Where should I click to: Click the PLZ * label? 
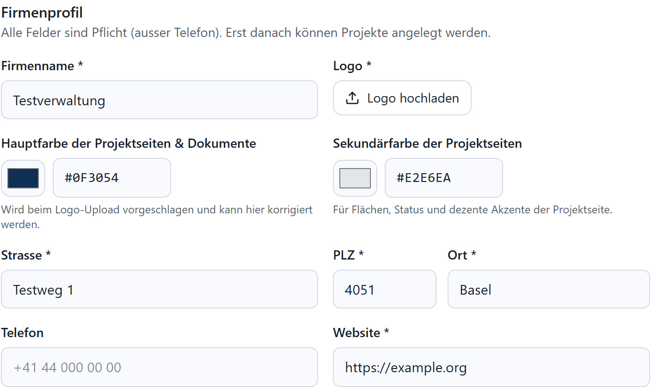pyautogui.click(x=349, y=255)
